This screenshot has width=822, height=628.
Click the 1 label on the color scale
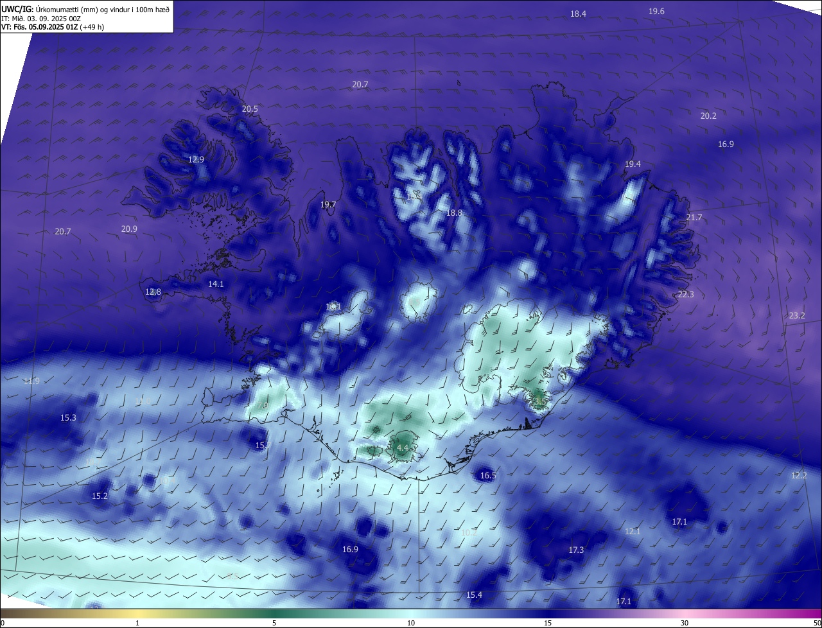click(137, 623)
